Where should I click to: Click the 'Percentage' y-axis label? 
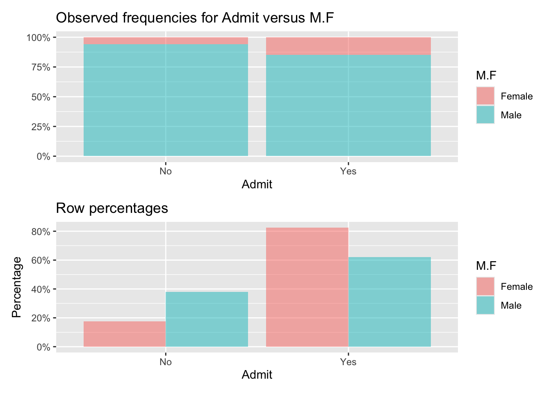coord(16,287)
